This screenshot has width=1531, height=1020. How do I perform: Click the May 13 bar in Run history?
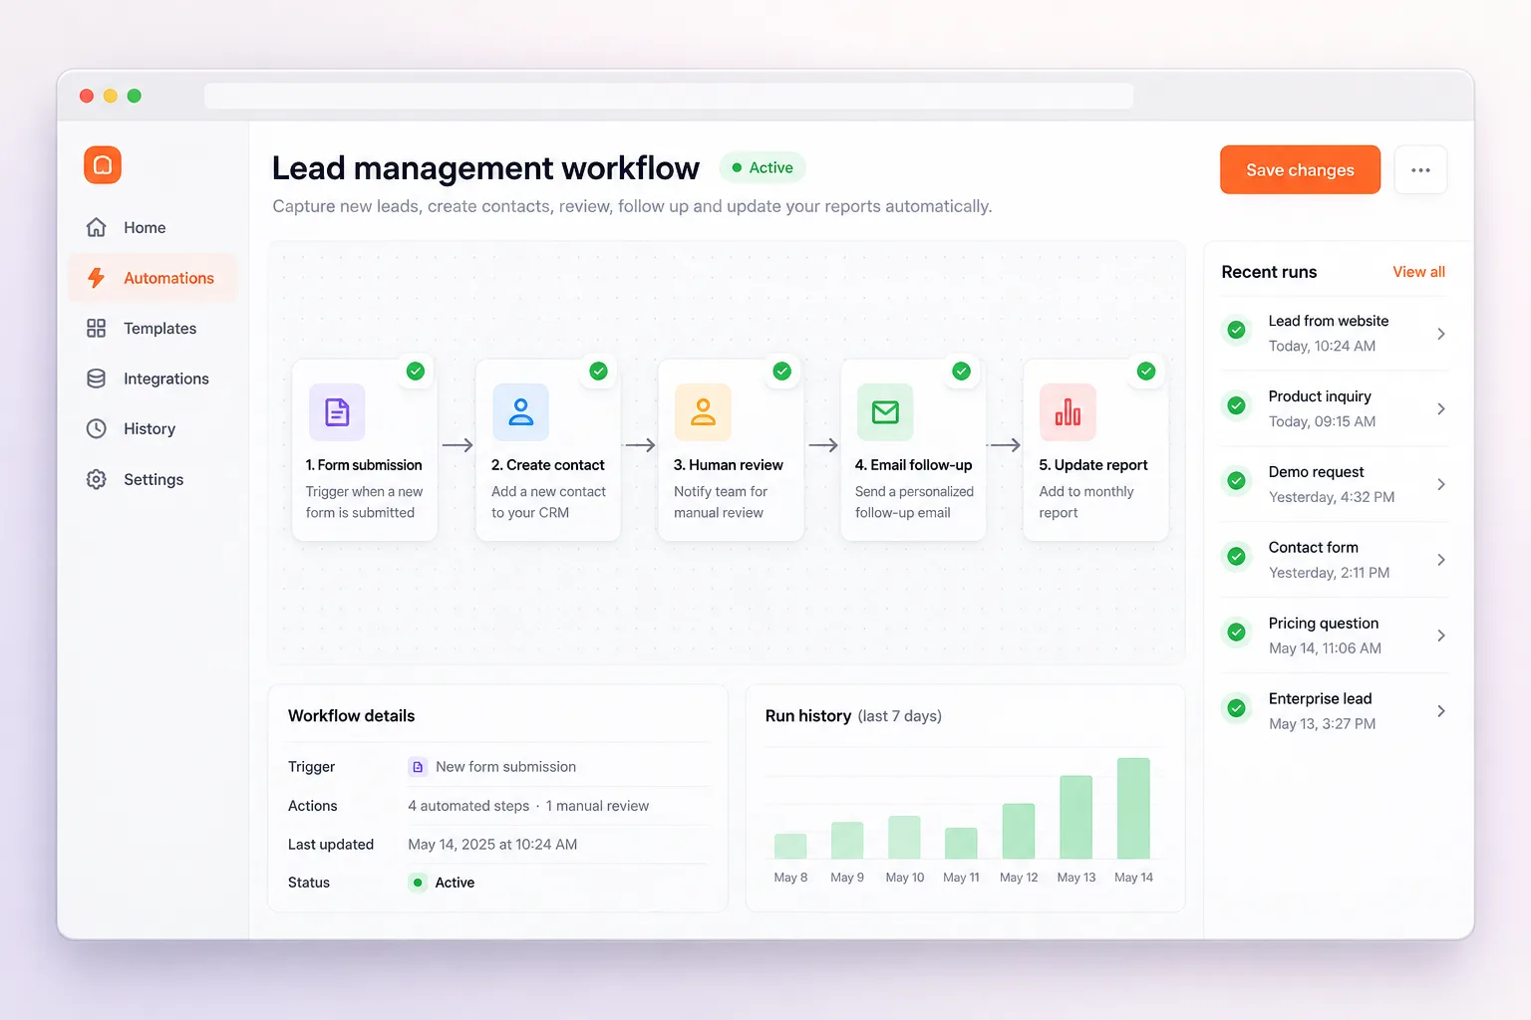pyautogui.click(x=1076, y=817)
